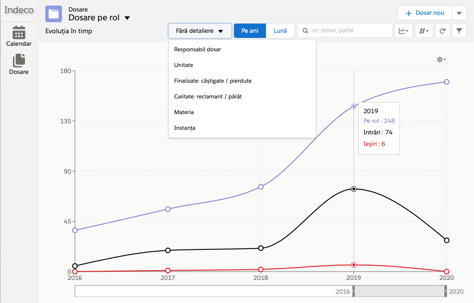Switch view to Lună
This screenshot has width=474, height=303.
click(280, 31)
